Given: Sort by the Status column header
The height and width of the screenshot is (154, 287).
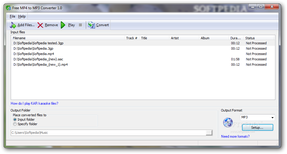Looking at the screenshot, I should (258, 38).
